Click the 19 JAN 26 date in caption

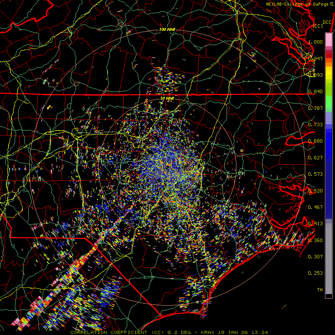point(233,332)
